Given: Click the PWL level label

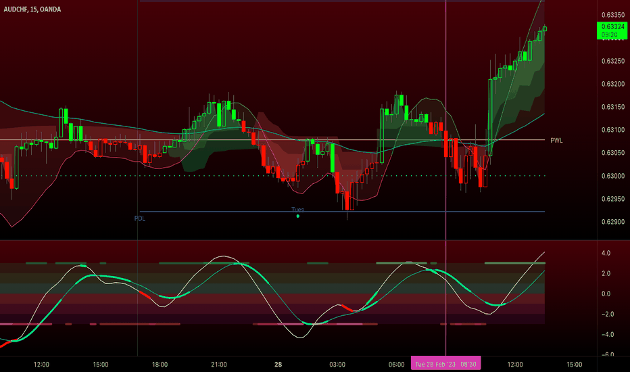Looking at the screenshot, I should click(x=556, y=141).
